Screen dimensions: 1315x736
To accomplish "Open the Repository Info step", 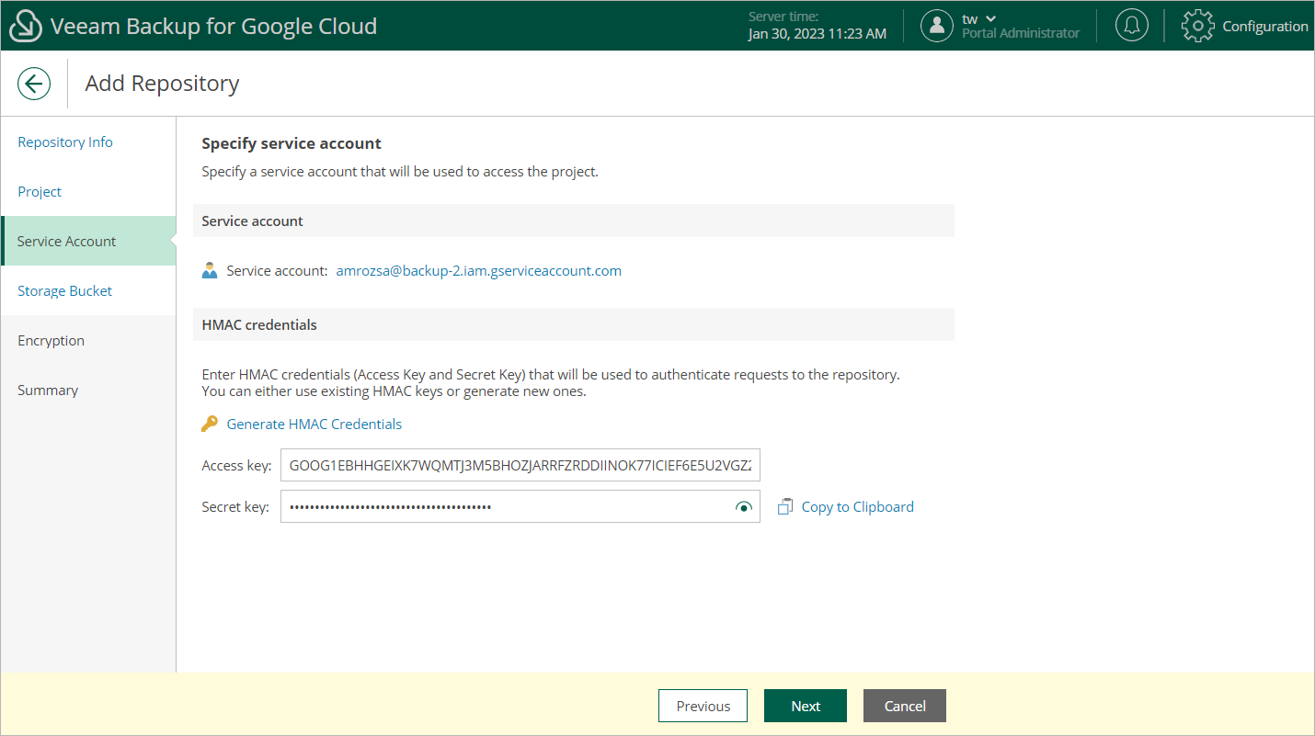I will coord(65,142).
